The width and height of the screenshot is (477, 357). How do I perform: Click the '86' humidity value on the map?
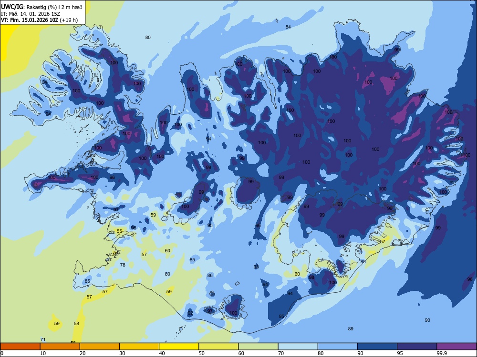coord(210,276)
